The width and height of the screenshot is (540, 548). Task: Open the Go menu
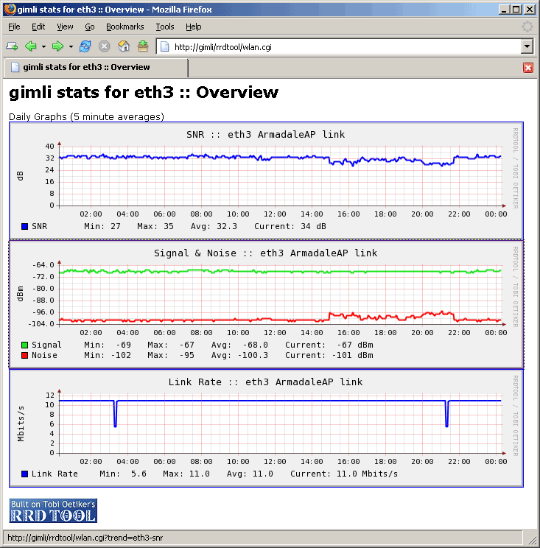[89, 27]
